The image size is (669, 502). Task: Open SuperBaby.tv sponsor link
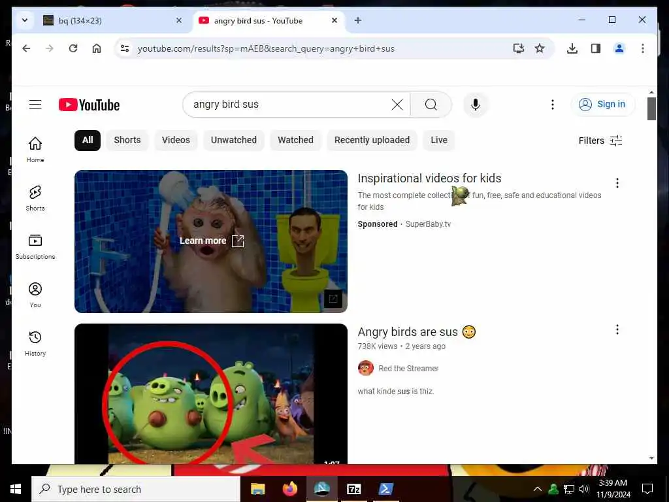click(x=428, y=224)
